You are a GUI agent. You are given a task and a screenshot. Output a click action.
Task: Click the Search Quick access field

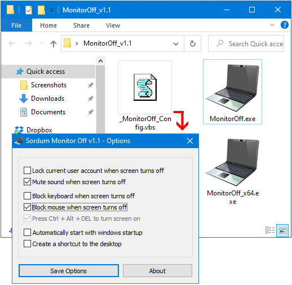click(246, 43)
